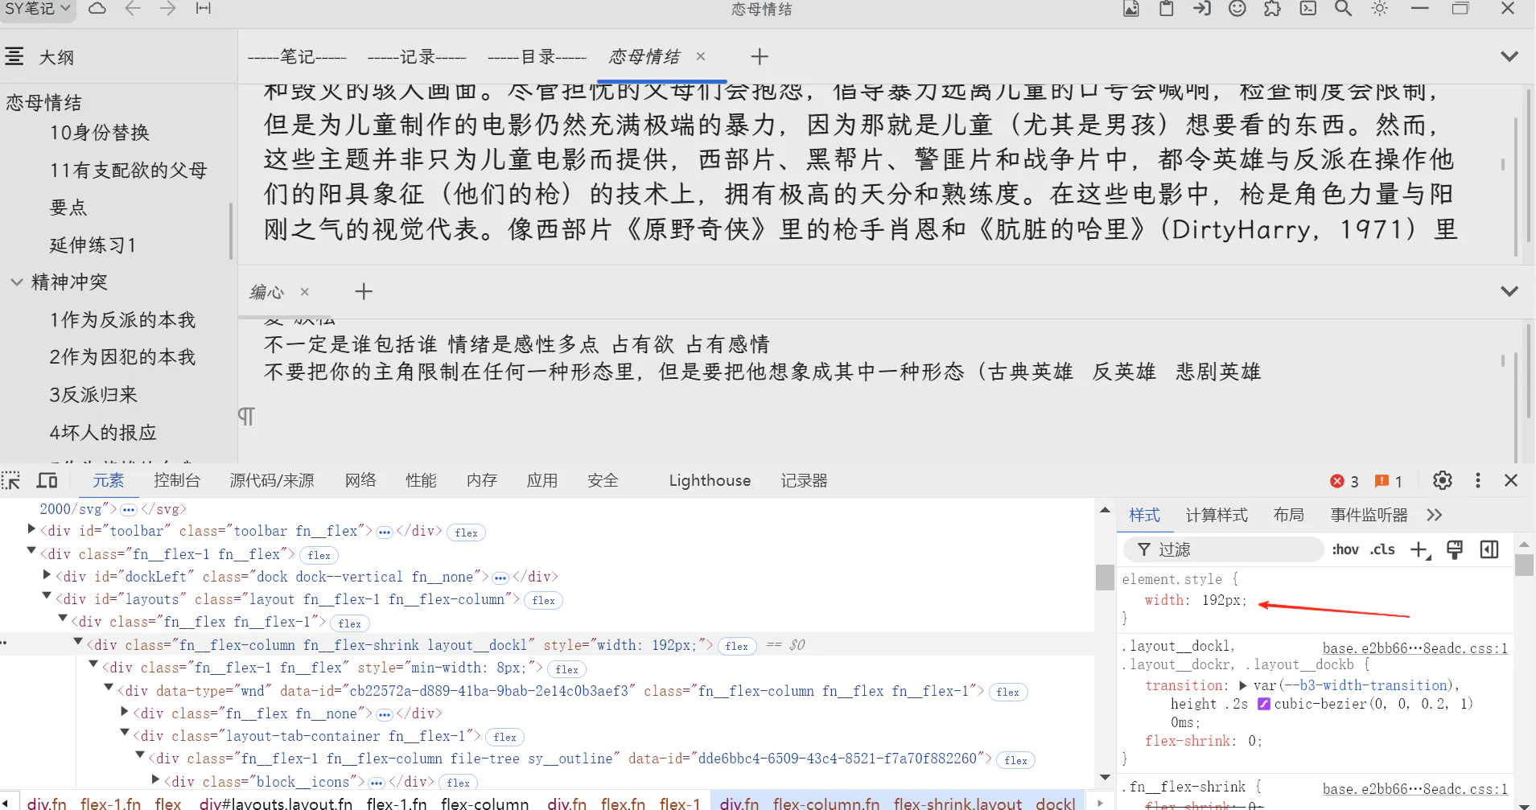1536x810 pixels.
Task: Click the red error count badge
Action: (1345, 481)
